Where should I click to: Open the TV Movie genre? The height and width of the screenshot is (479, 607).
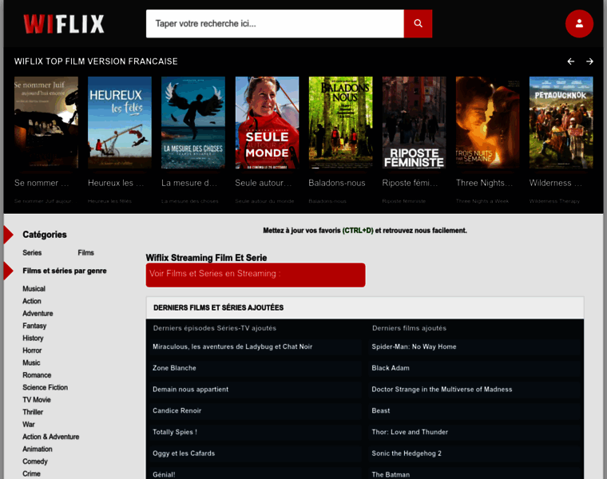point(37,400)
